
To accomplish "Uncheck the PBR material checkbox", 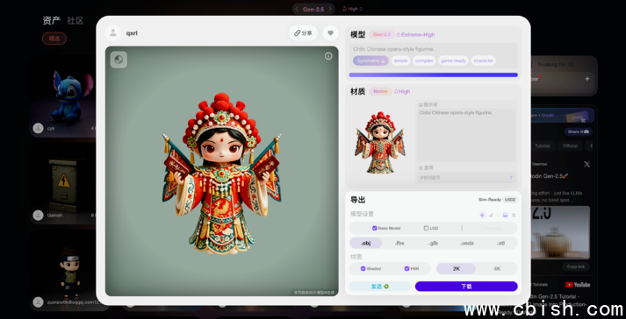I will pos(407,269).
